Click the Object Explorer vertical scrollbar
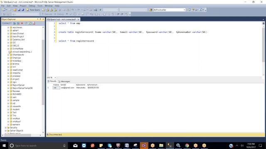Viewport: 266px width, 149px height. coord(43,73)
